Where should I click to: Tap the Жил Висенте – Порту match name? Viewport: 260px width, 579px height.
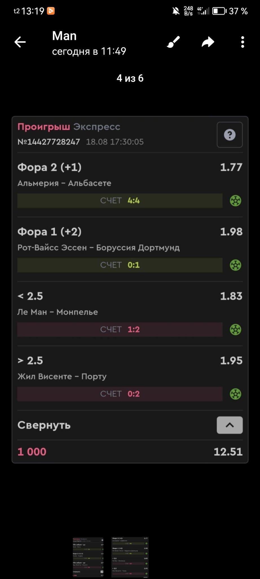62,377
